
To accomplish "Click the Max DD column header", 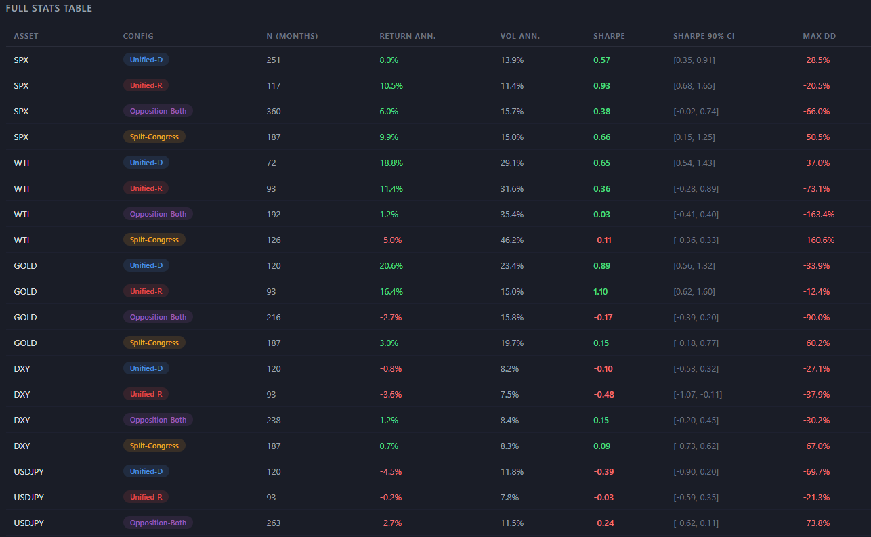I will click(x=820, y=36).
